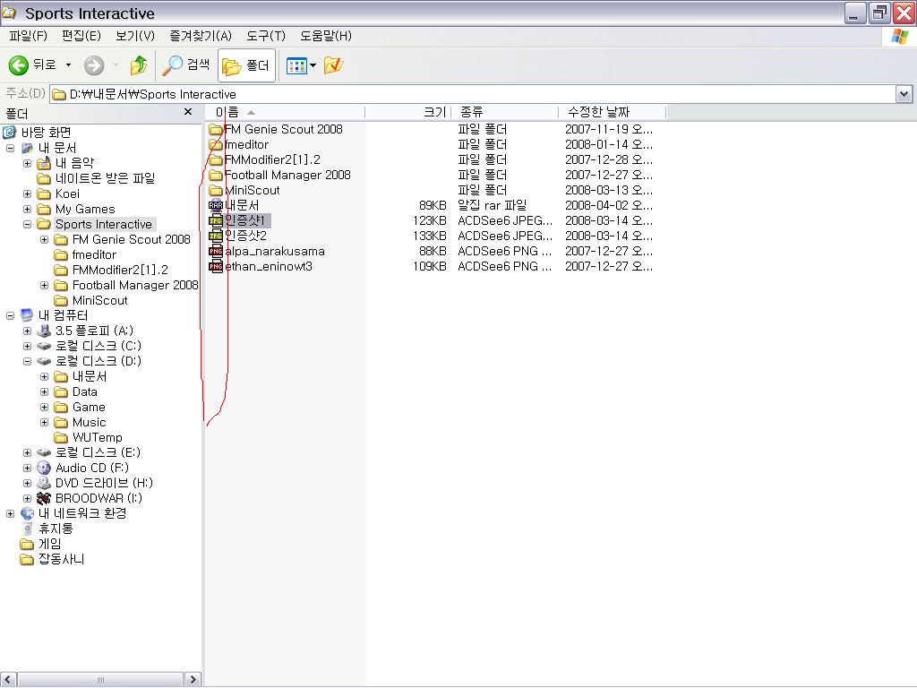This screenshot has height=688, width=917.
Task: Select Football Manager 2008 in file list
Action: [287, 175]
